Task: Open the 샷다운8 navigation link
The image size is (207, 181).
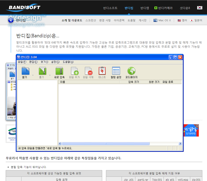Action: click(185, 8)
